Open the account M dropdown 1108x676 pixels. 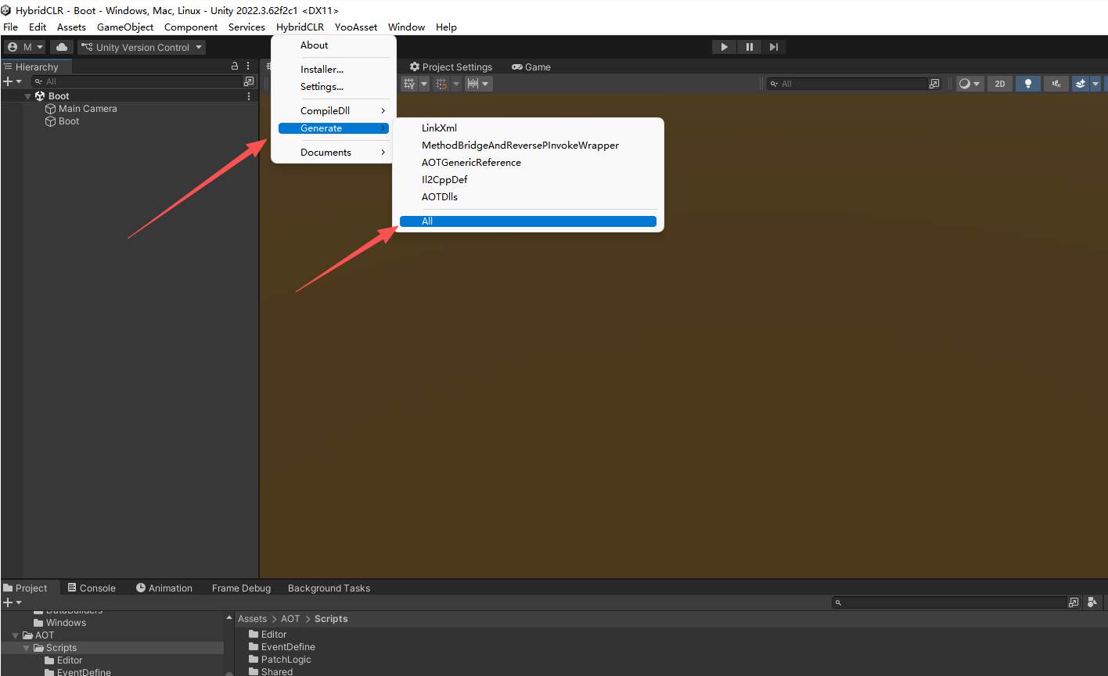(25, 47)
